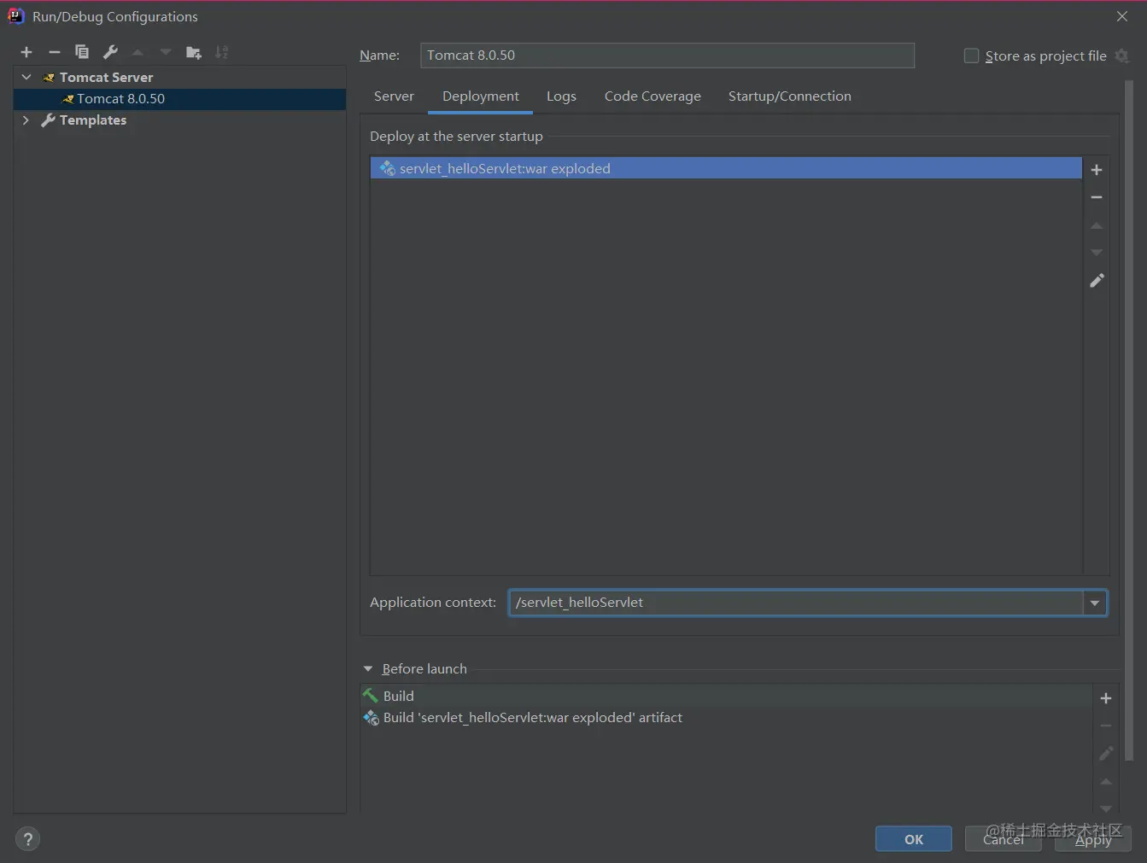
Task: Edit selected deployment artifact with pencil icon
Action: click(1097, 280)
